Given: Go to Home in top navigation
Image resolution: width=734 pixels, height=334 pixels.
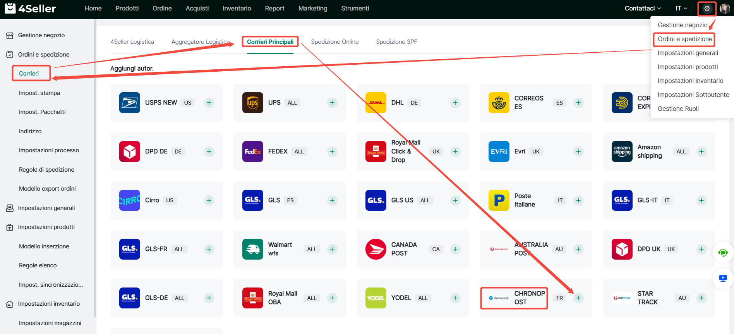Looking at the screenshot, I should (x=93, y=8).
